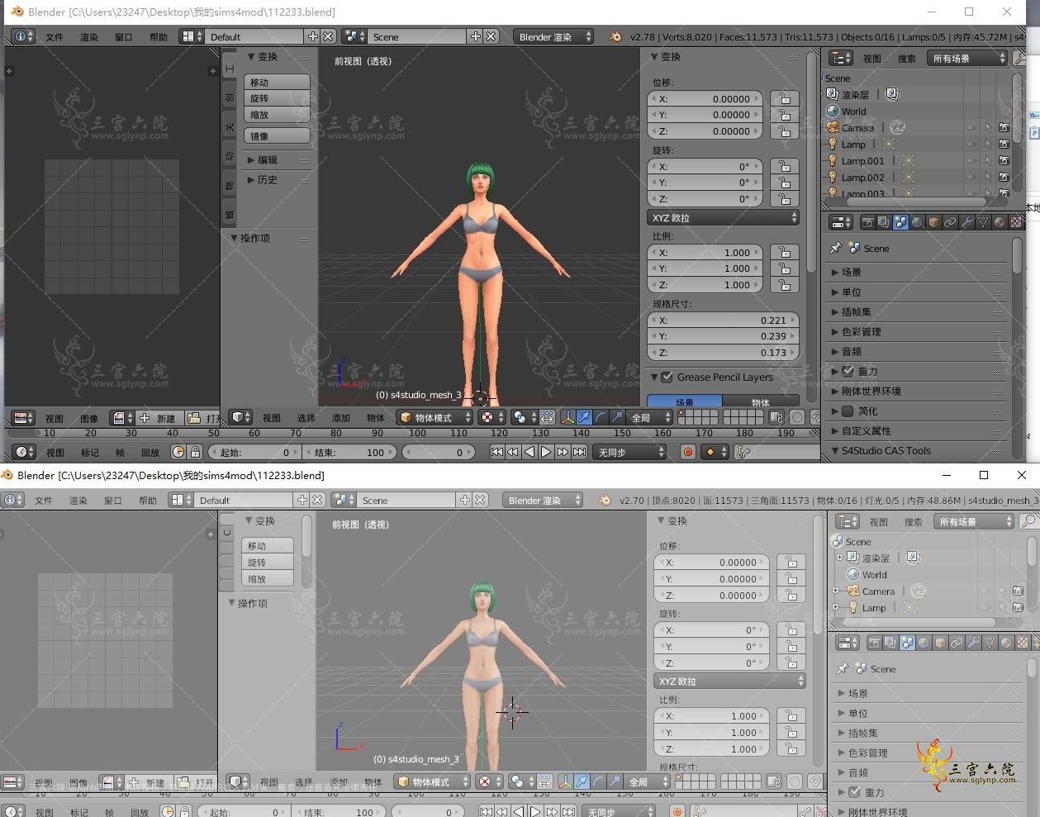1040x817 pixels.
Task: Toggle Camera renderability icon in bottom outliner
Action: (1019, 591)
